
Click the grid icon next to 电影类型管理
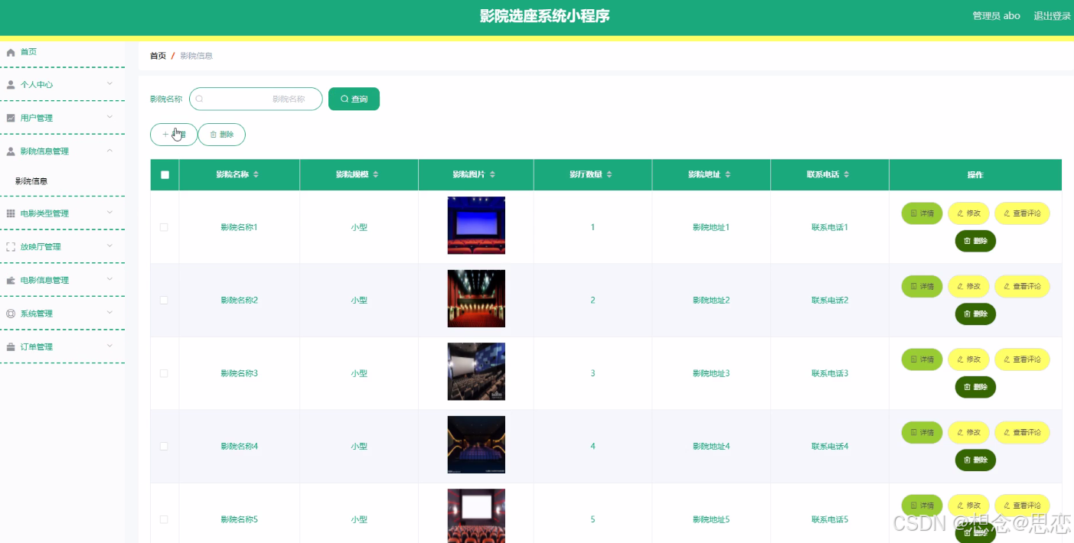[x=11, y=213]
